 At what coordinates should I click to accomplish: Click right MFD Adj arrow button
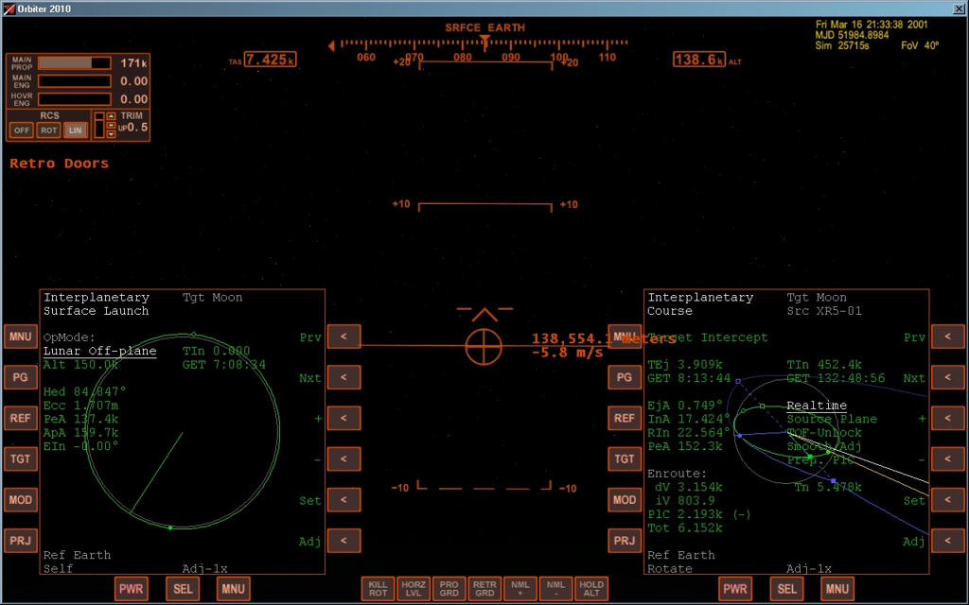948,540
